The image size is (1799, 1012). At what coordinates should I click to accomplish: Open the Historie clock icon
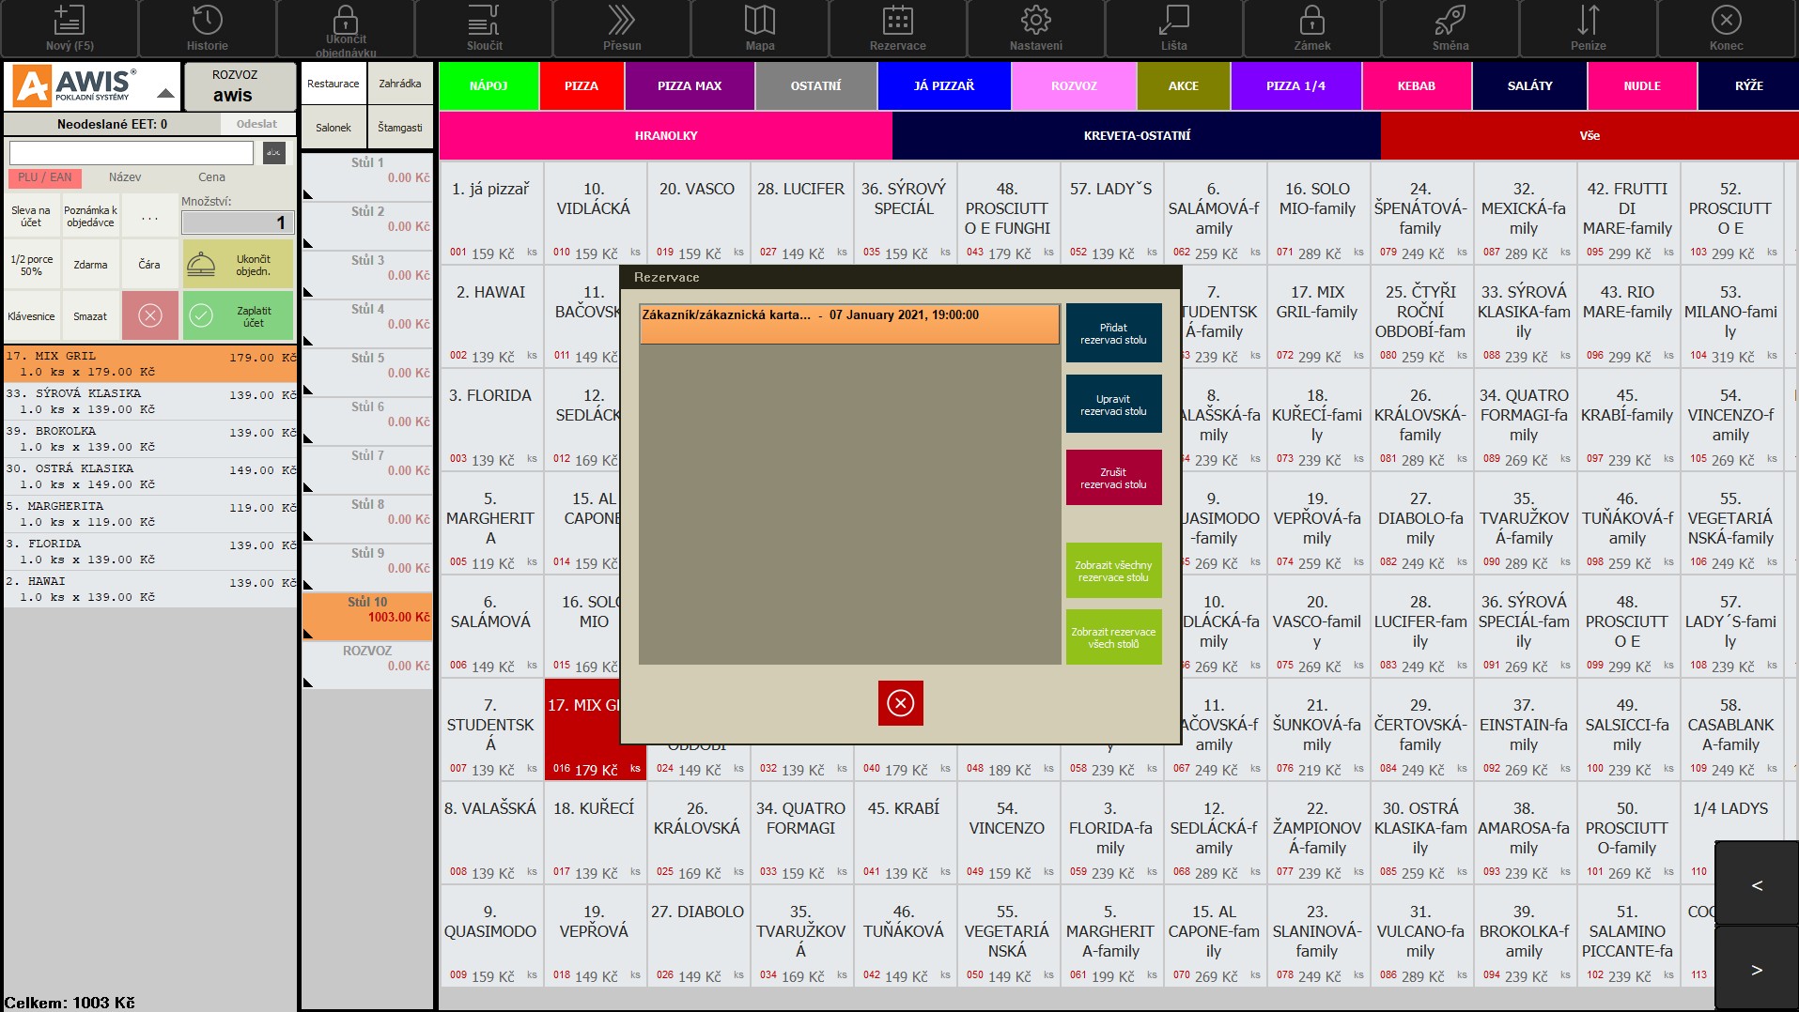pos(207,21)
